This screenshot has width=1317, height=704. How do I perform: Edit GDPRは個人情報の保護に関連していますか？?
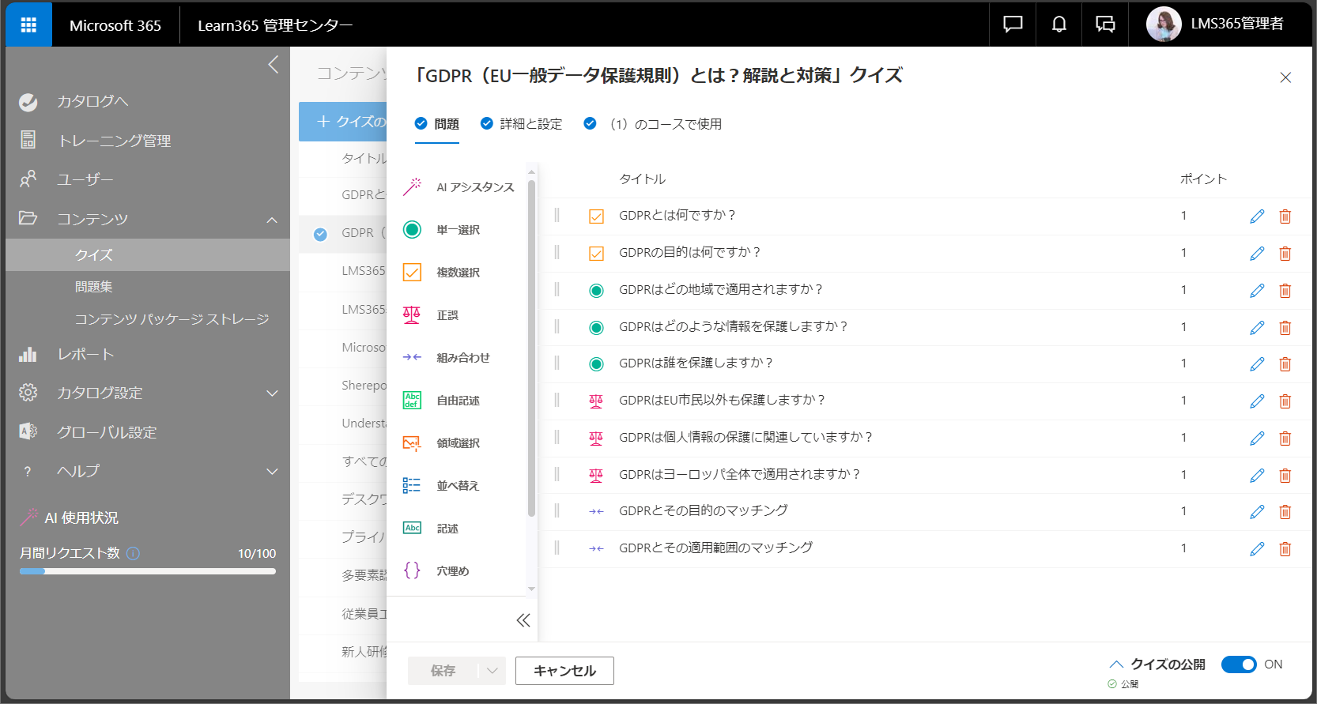pyautogui.click(x=1257, y=439)
